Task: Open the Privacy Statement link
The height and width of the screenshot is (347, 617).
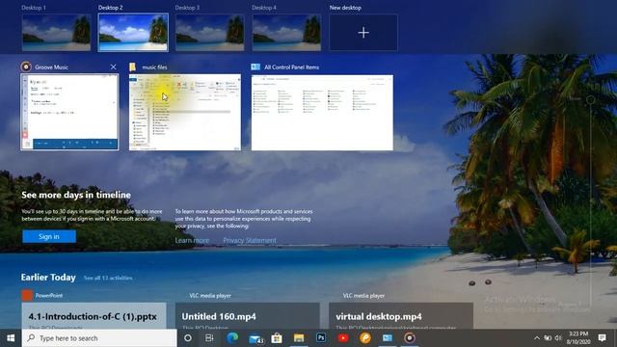Action: [250, 240]
